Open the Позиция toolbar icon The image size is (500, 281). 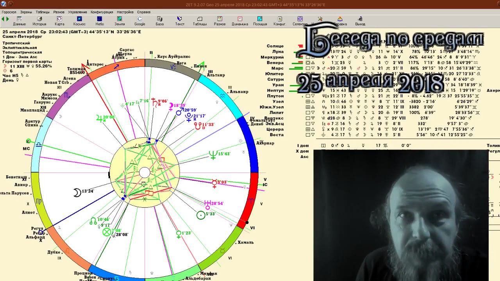(x=260, y=21)
